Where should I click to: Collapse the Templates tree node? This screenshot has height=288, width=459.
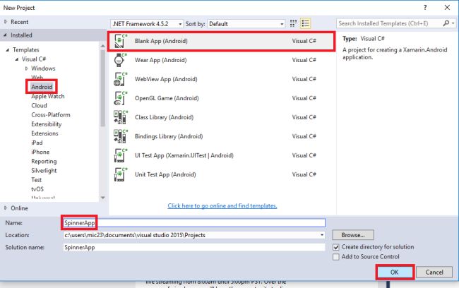pos(8,49)
